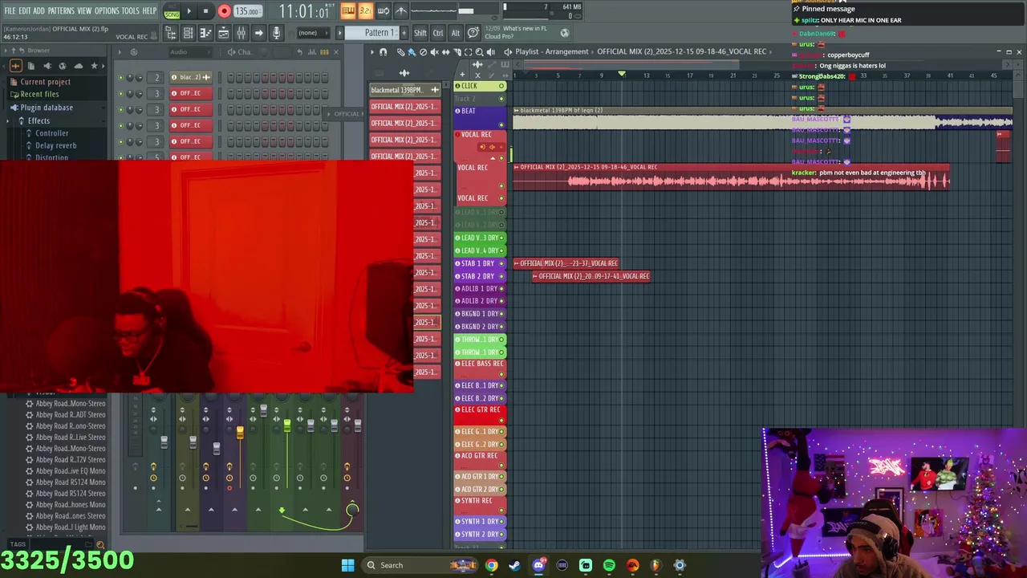Click the blac..2) channel button in the Channel Rack
Screen dimensions: 1027x578
pos(191,77)
